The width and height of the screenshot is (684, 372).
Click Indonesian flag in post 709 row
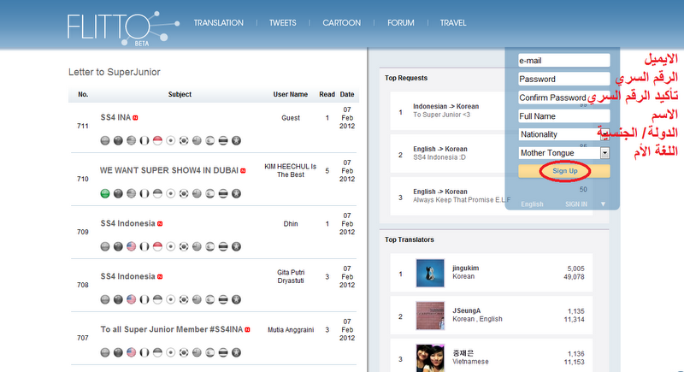point(157,246)
